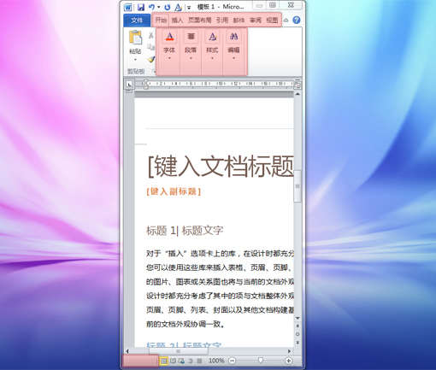The width and height of the screenshot is (436, 370).
Task: Click the zoom out minus button
Action: tap(233, 361)
